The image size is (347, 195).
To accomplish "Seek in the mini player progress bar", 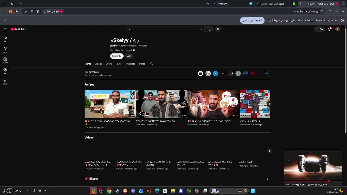I will click(x=313, y=181).
